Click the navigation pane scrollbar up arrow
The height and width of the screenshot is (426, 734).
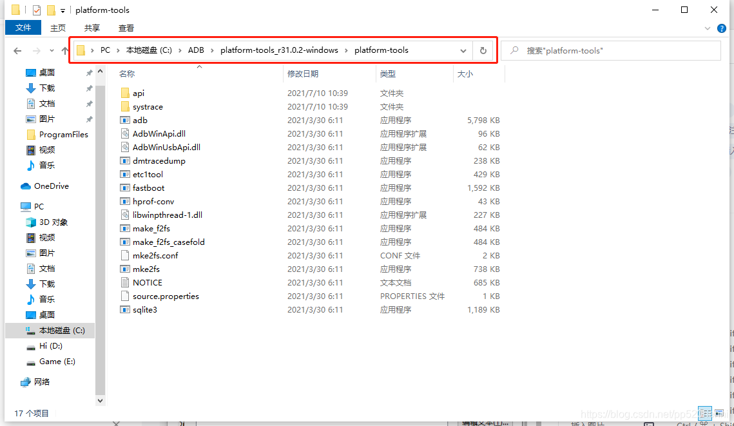(x=100, y=71)
